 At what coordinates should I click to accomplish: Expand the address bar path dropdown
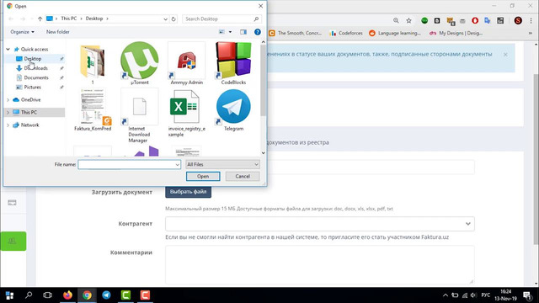pyautogui.click(x=165, y=19)
